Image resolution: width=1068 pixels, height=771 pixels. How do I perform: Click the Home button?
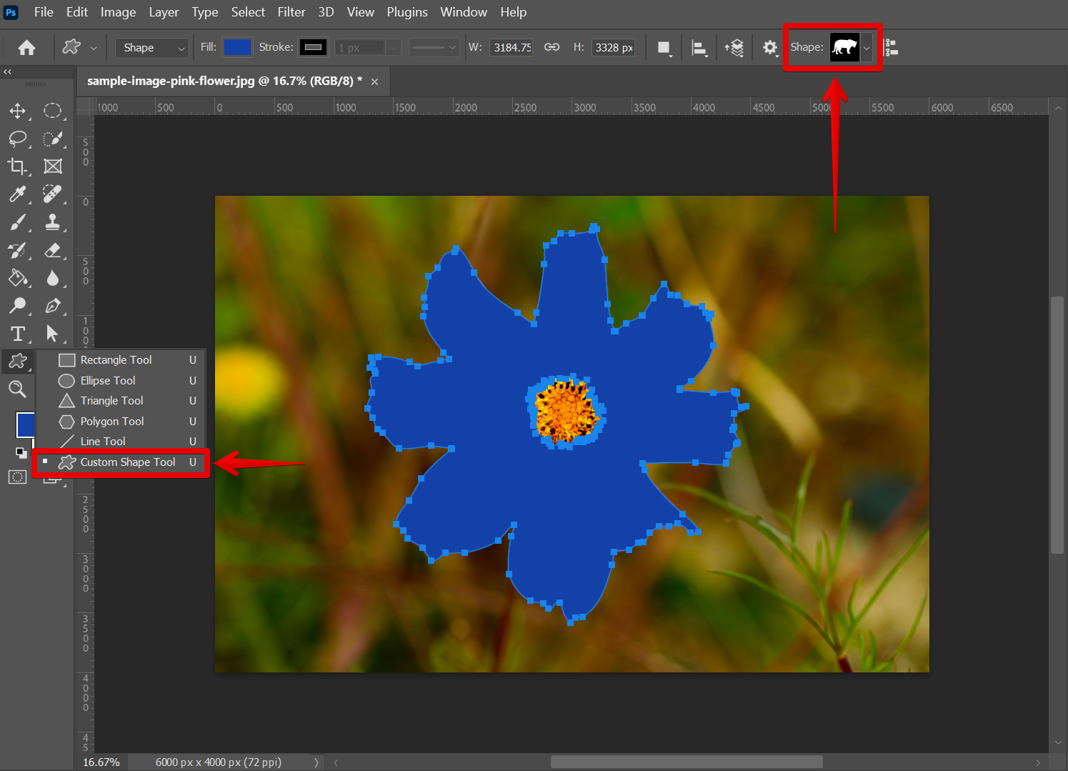(27, 48)
